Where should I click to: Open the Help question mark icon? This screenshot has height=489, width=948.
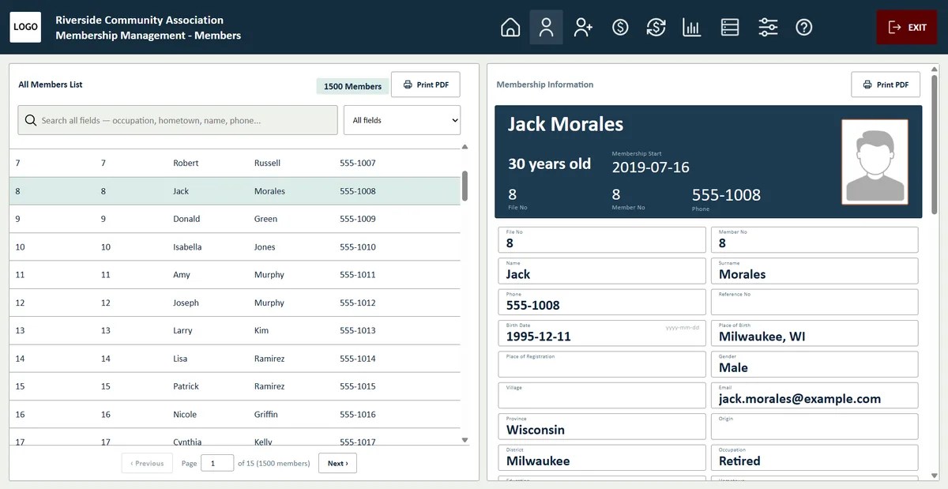[x=804, y=28]
